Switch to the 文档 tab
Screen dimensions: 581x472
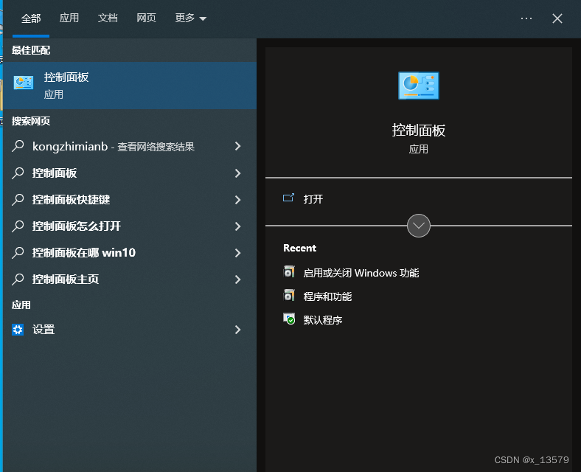(x=108, y=18)
